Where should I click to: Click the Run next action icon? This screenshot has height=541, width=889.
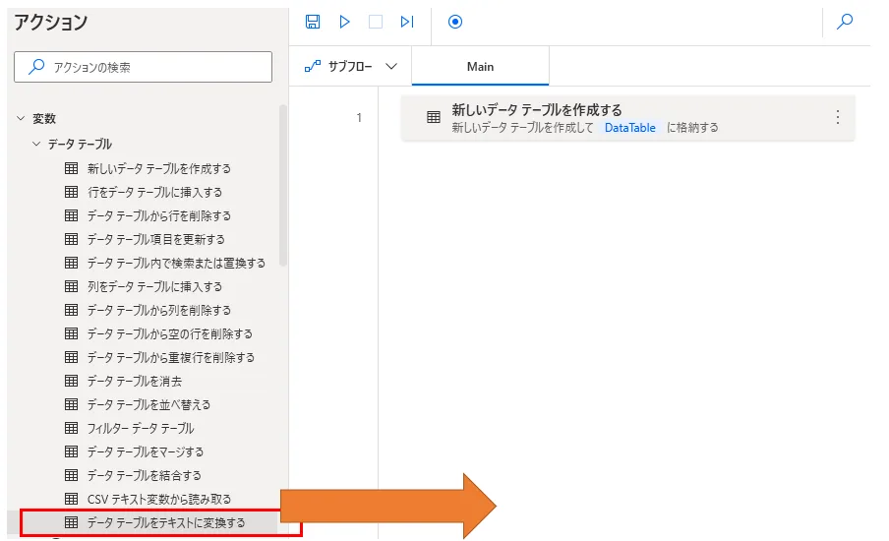[x=406, y=22]
